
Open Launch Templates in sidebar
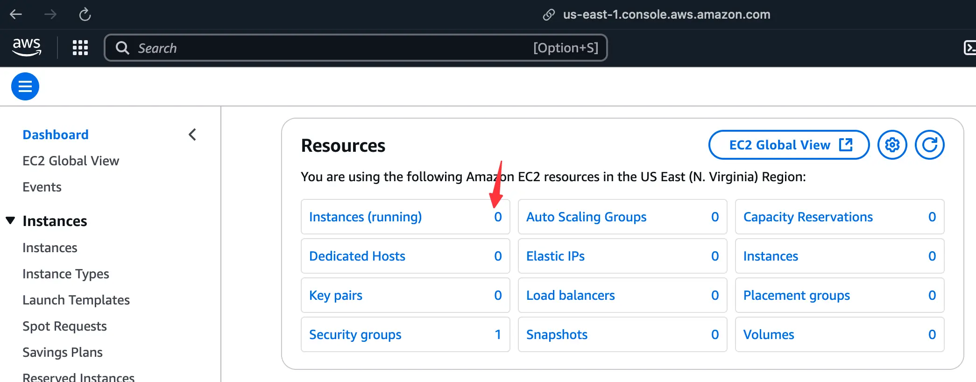tap(76, 300)
